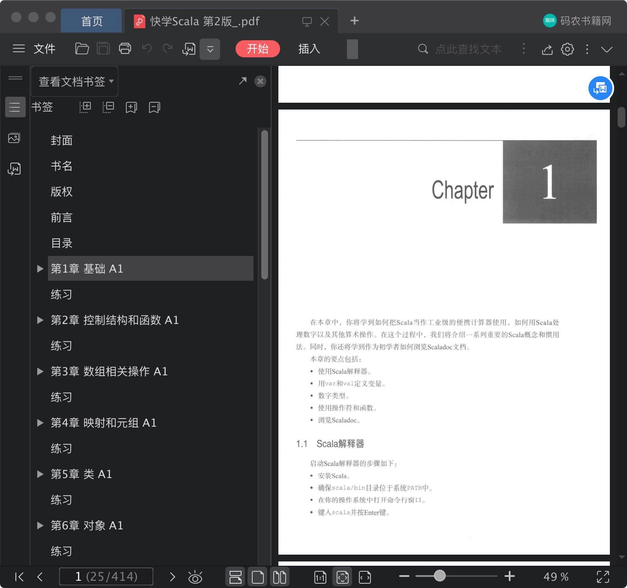Set actual size 1:1 zoom
The height and width of the screenshot is (588, 627).
click(x=320, y=577)
